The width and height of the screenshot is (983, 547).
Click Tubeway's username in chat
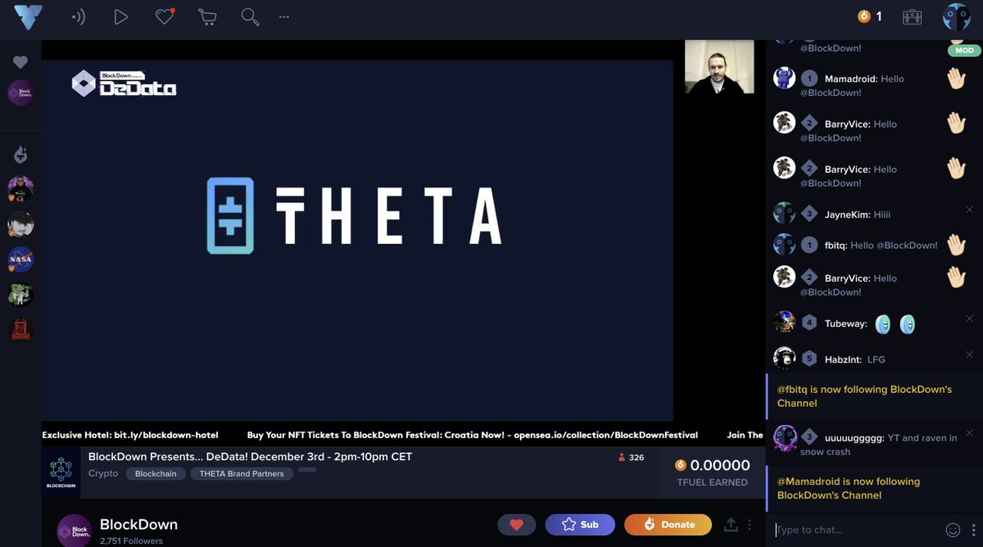pyautogui.click(x=846, y=323)
